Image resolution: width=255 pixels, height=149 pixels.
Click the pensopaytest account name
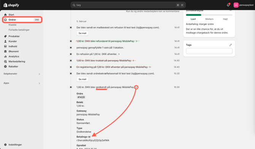[x=246, y=5]
